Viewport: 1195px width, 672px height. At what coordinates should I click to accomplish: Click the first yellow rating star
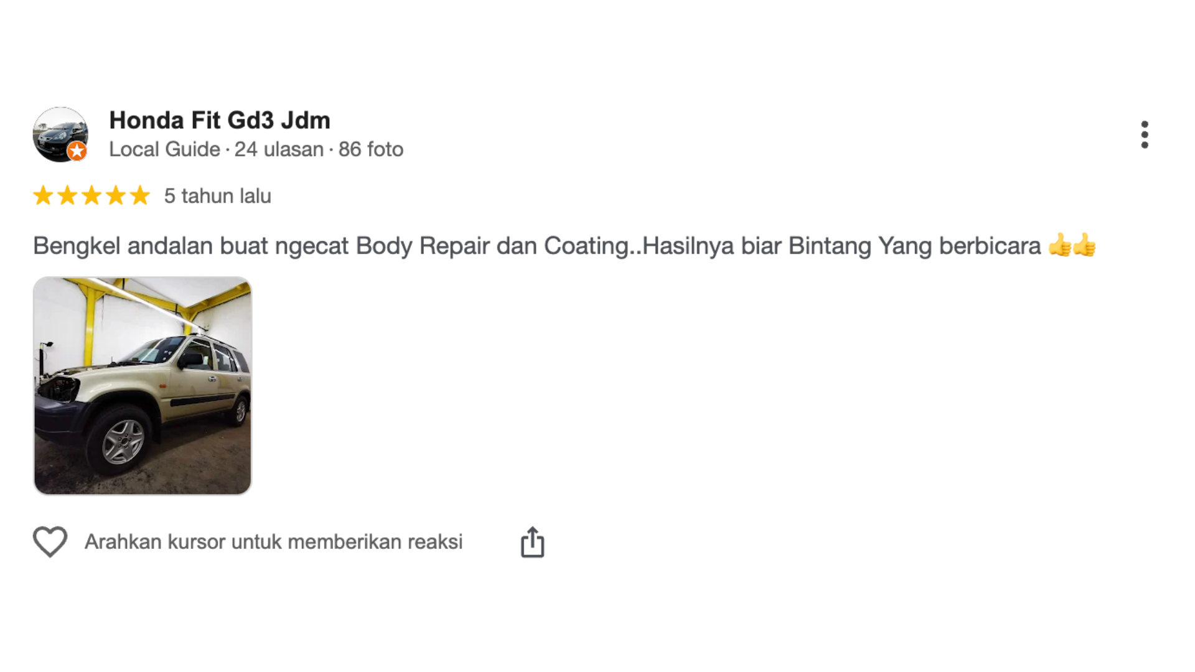[x=43, y=195]
